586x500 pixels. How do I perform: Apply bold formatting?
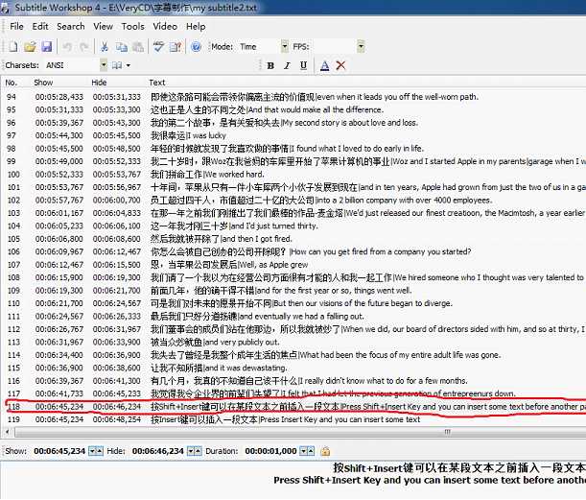(x=270, y=66)
